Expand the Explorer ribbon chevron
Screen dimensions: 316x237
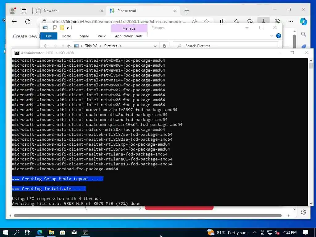point(272,36)
